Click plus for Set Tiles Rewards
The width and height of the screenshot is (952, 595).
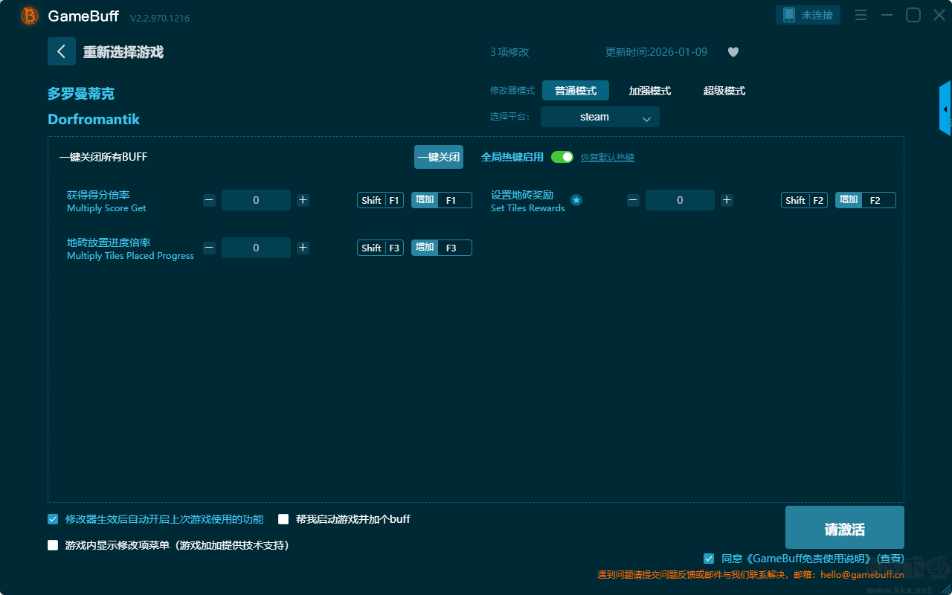tap(727, 200)
